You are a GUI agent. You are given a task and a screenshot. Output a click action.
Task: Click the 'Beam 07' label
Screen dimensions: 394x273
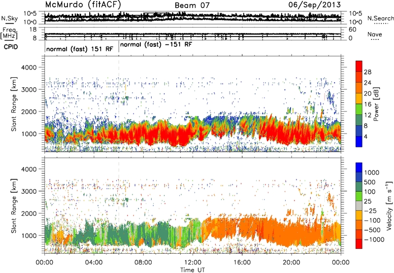pyautogui.click(x=192, y=5)
